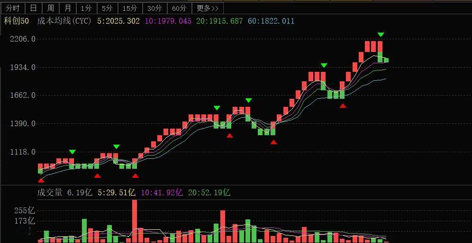
Task: Click the green sell marker at chart's highest peak
Action: coord(381,35)
